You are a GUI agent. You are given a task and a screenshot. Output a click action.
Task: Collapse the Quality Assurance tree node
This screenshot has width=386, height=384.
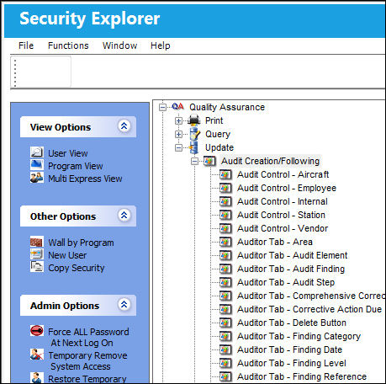(162, 107)
